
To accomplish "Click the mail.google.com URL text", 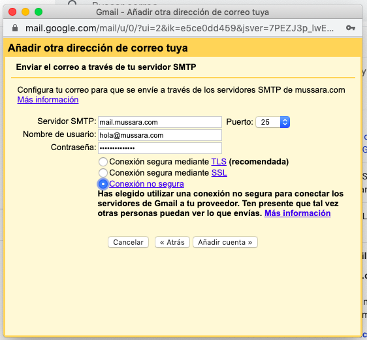I will coord(180,28).
